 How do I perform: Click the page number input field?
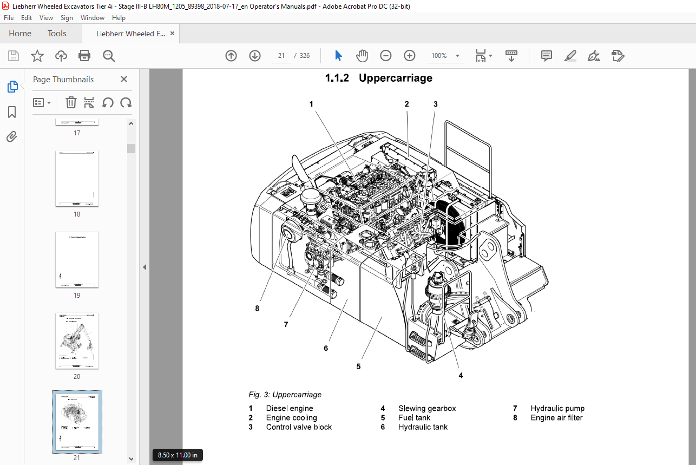(x=281, y=56)
